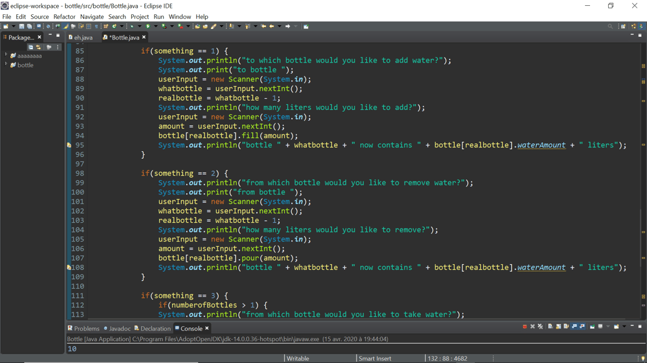Screen dimensions: 647x363
Task: Toggle Link with Editor in Package Explorer
Action: [x=38, y=47]
